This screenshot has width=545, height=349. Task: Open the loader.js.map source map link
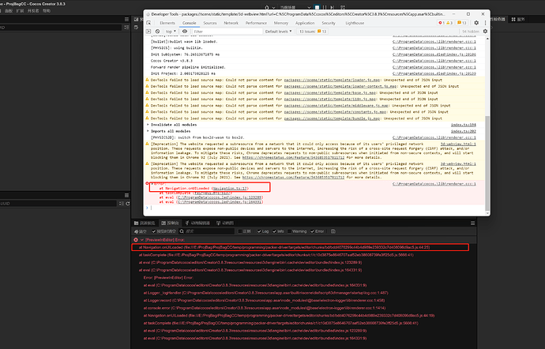point(332,80)
